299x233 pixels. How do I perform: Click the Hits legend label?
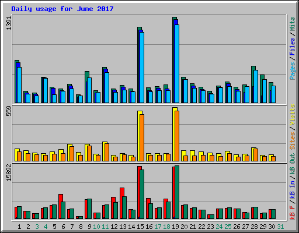pyautogui.click(x=292, y=24)
